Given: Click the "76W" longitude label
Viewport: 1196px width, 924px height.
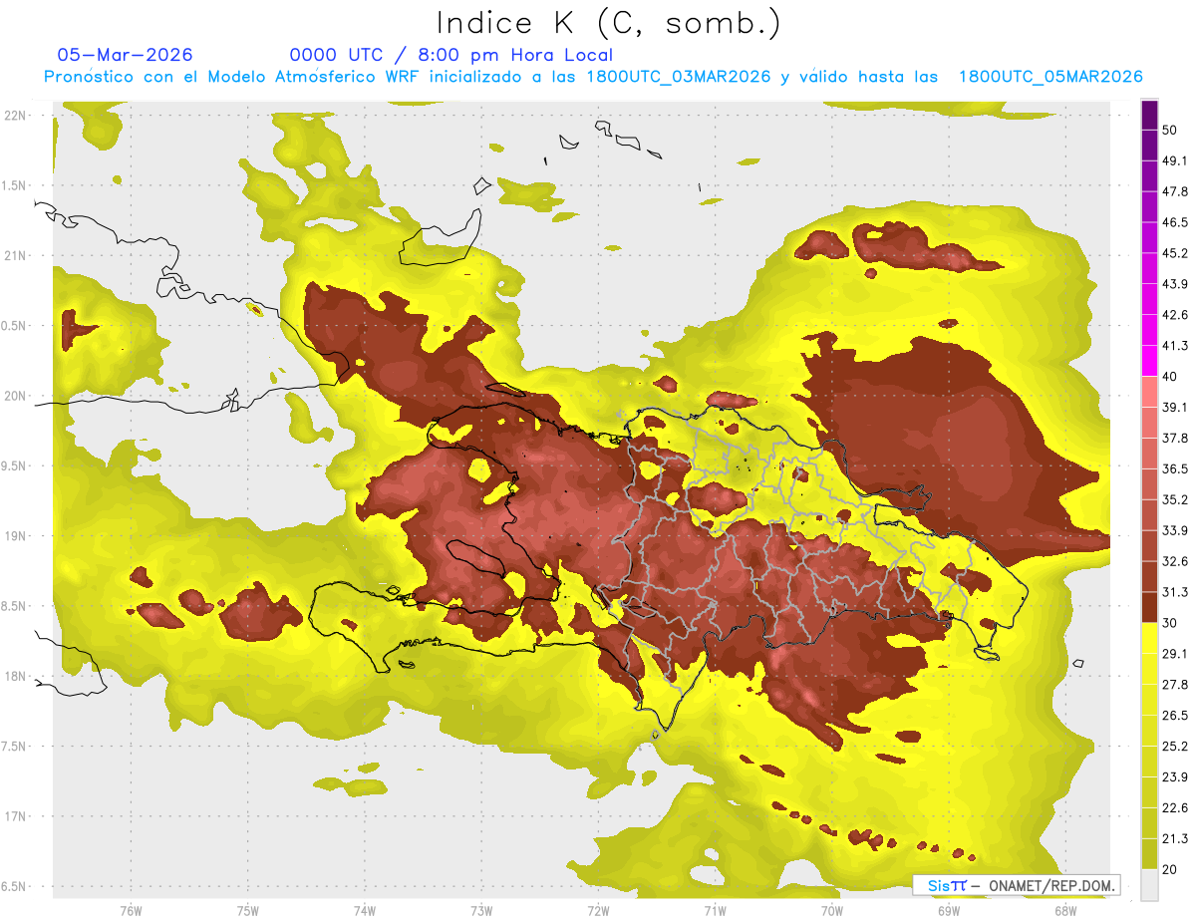Looking at the screenshot, I should click(x=131, y=911).
